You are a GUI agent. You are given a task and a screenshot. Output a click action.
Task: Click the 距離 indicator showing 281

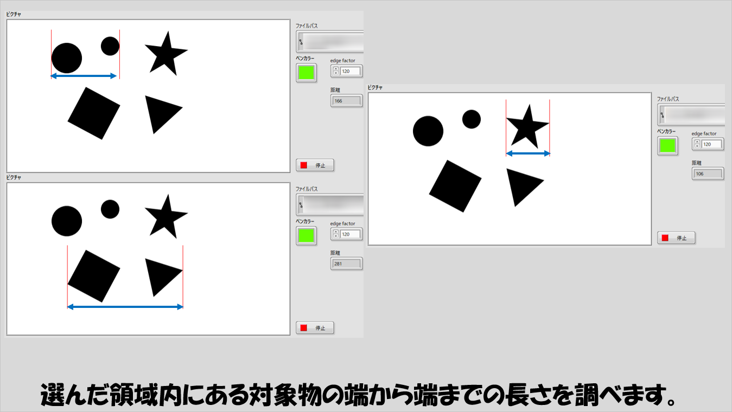346,263
